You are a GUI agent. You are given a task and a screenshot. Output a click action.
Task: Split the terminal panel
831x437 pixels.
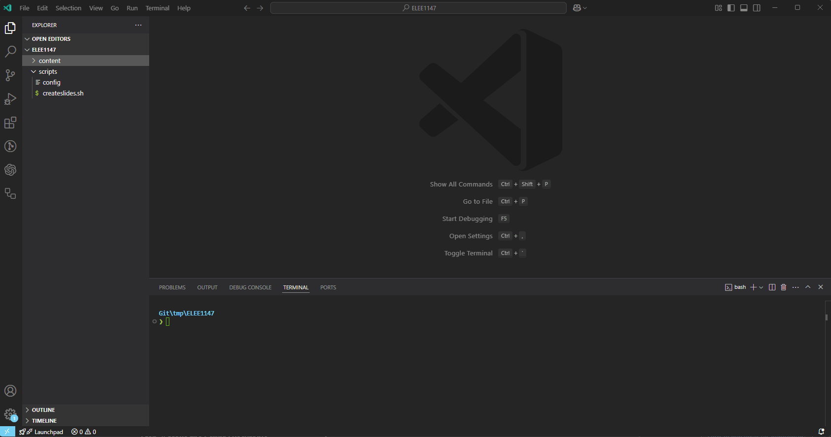pyautogui.click(x=772, y=287)
